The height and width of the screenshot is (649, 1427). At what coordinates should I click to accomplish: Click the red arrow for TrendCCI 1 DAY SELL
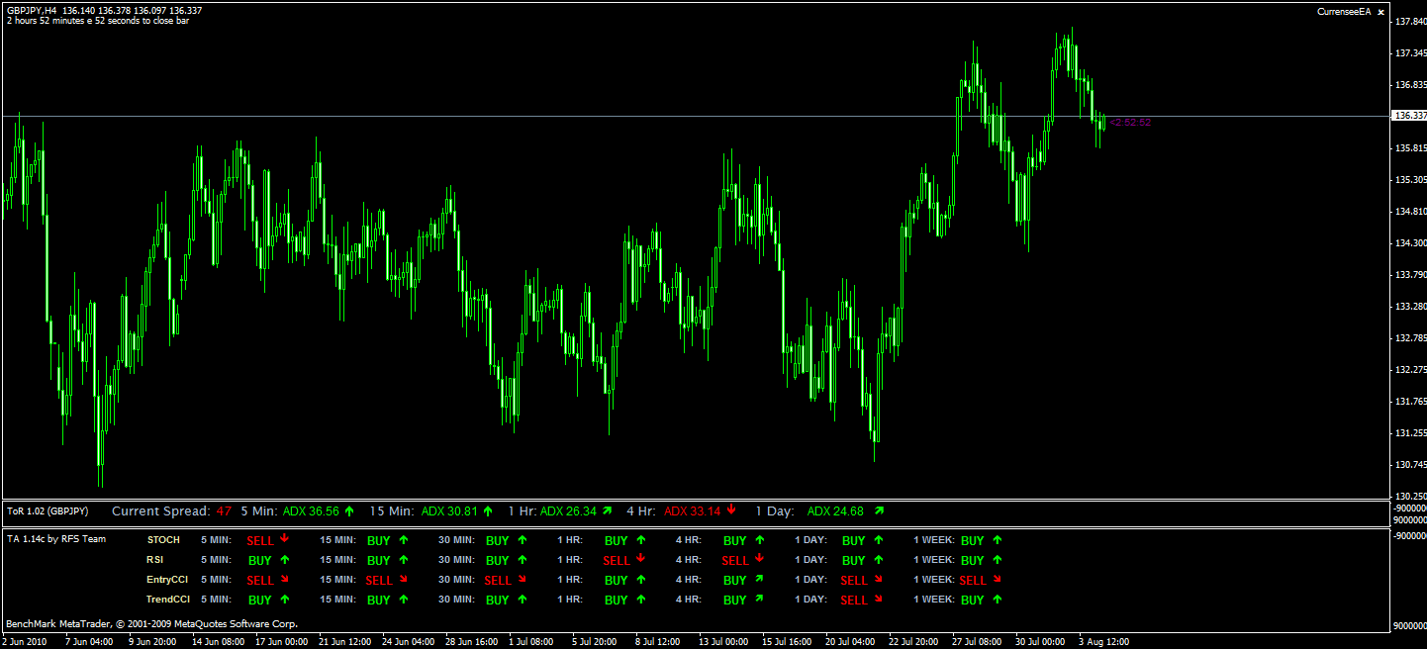(x=878, y=599)
